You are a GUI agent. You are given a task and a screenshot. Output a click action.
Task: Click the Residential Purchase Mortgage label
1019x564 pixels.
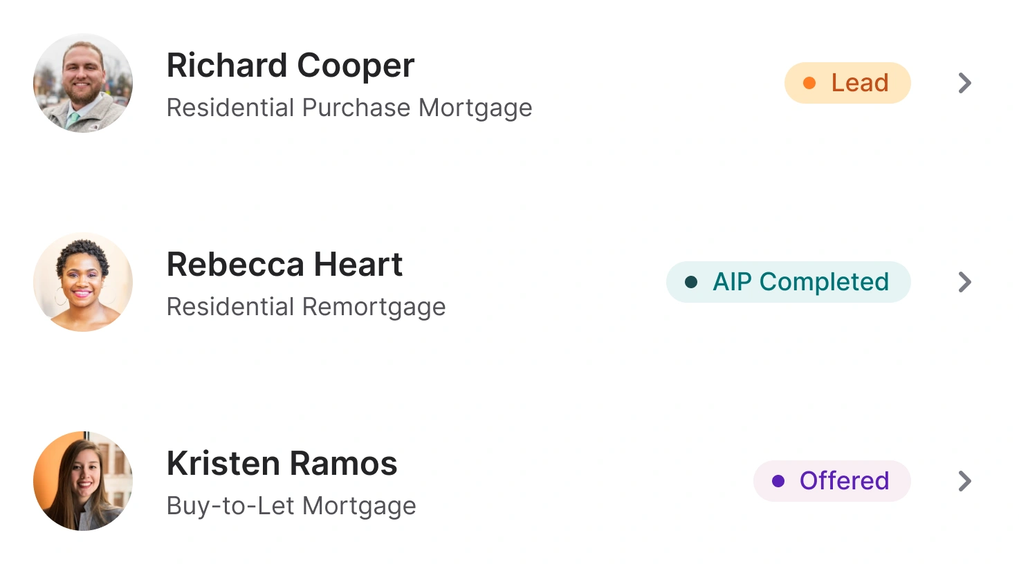click(x=349, y=108)
